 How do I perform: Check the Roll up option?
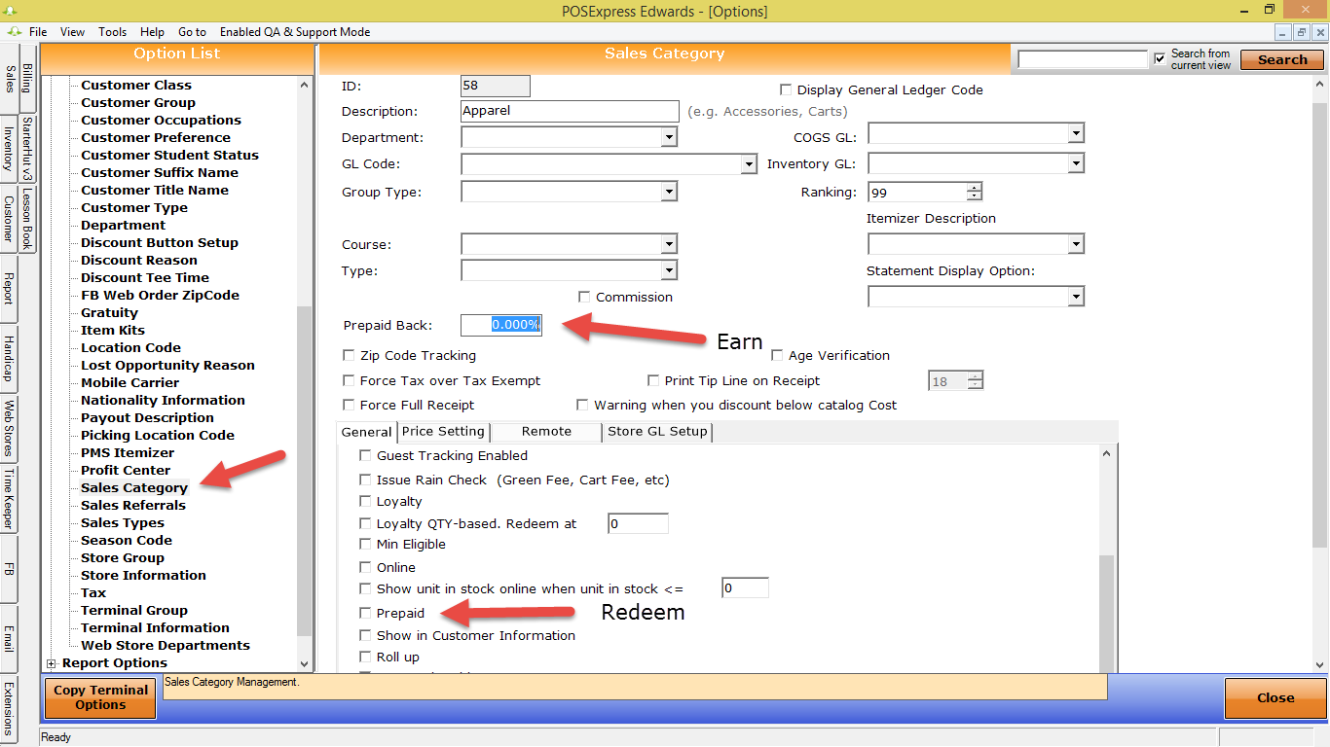point(365,657)
